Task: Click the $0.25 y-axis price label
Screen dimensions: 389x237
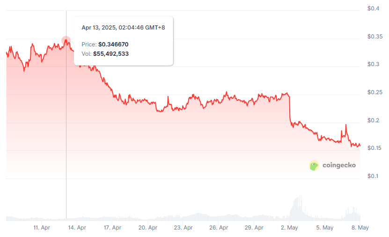Action: point(374,92)
